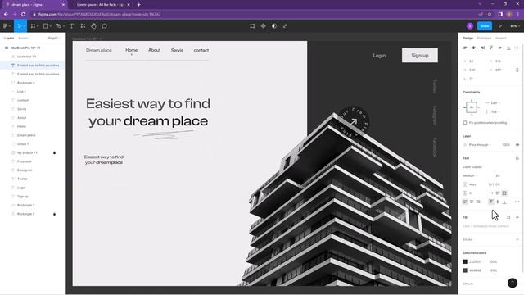Click the Text align left icon
Image resolution: width=524 pixels, height=295 pixels.
pyautogui.click(x=465, y=202)
